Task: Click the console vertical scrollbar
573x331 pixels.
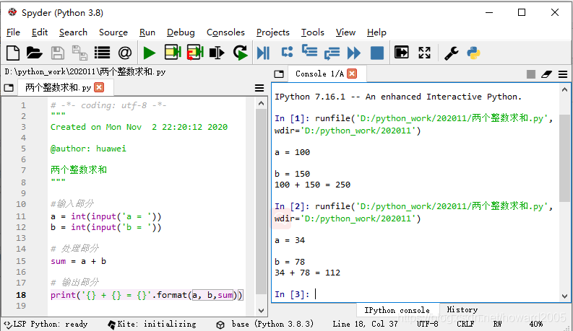Action: pyautogui.click(x=564, y=193)
